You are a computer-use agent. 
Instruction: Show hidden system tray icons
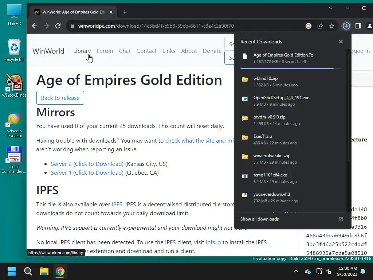[x=296, y=271]
